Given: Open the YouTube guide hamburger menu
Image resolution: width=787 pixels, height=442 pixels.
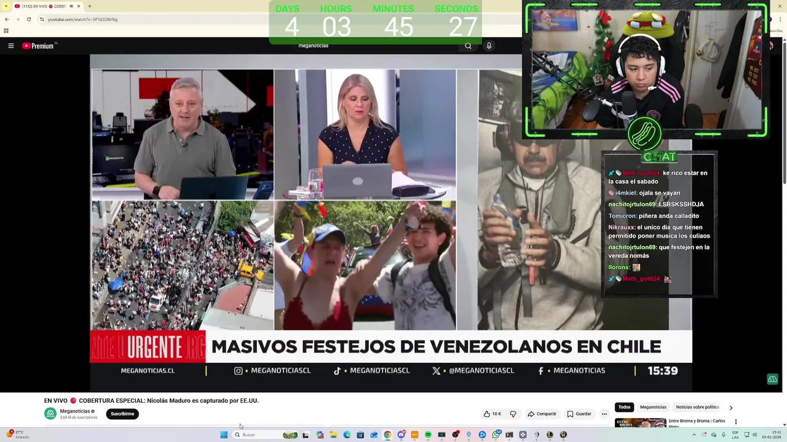Looking at the screenshot, I should [x=10, y=45].
